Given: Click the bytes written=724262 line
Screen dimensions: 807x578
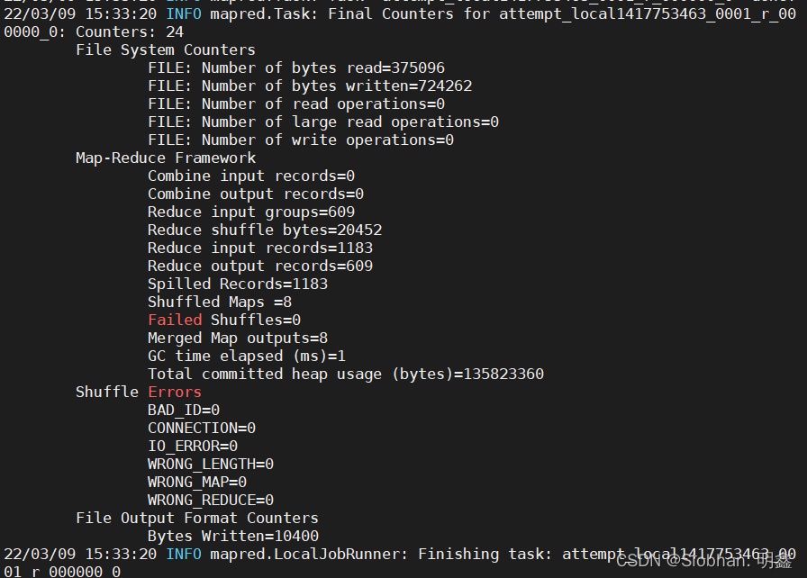Looking at the screenshot, I should point(309,86).
